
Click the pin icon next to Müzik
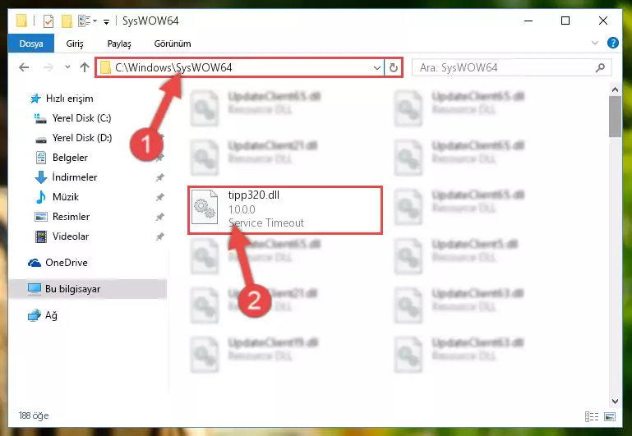click(160, 197)
